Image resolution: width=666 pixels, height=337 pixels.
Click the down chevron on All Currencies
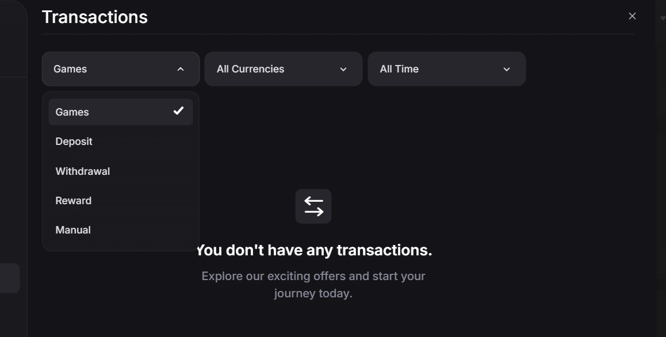point(343,69)
